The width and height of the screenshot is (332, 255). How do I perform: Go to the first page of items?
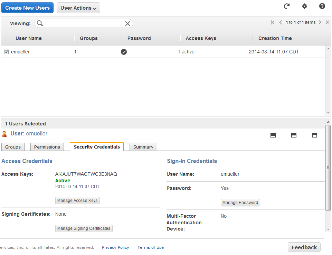point(273,22)
